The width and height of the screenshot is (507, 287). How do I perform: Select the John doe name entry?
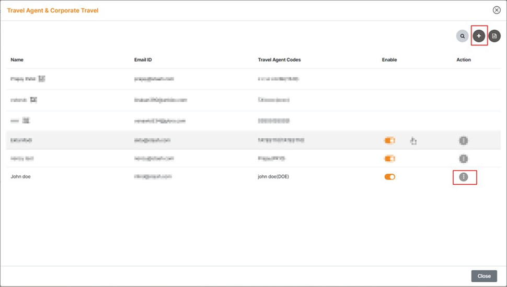tap(21, 177)
